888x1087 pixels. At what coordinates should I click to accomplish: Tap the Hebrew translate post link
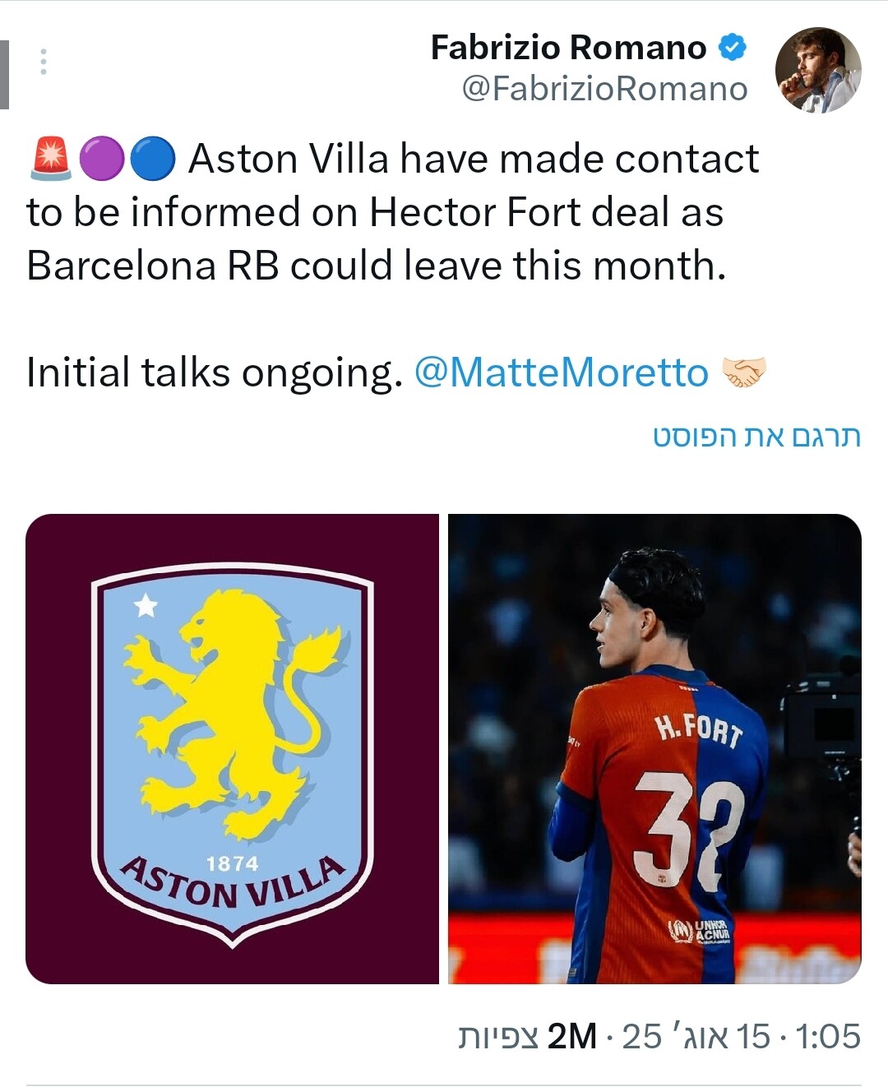(757, 437)
